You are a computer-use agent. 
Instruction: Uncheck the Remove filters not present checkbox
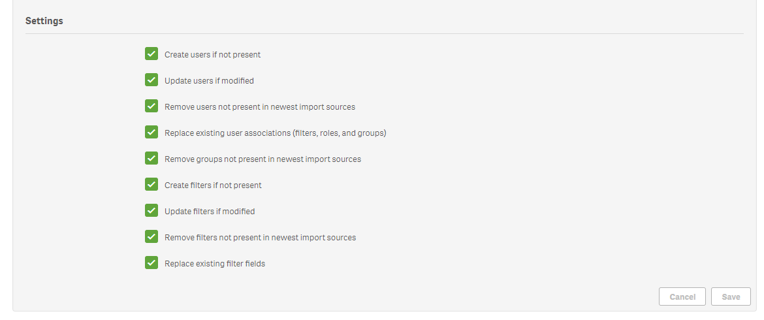[151, 237]
